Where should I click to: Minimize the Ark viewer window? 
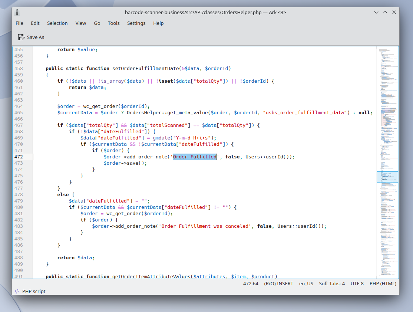point(376,12)
